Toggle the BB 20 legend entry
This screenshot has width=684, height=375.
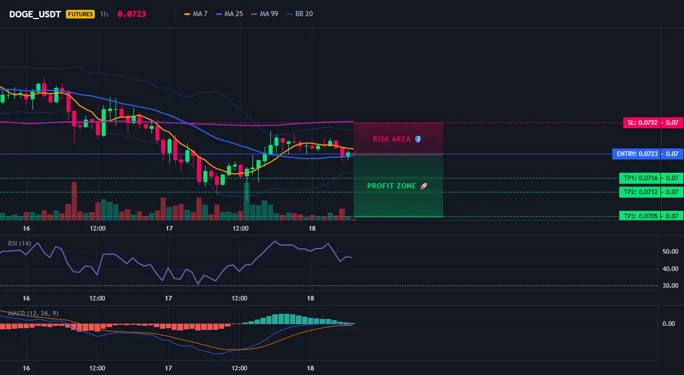click(300, 14)
